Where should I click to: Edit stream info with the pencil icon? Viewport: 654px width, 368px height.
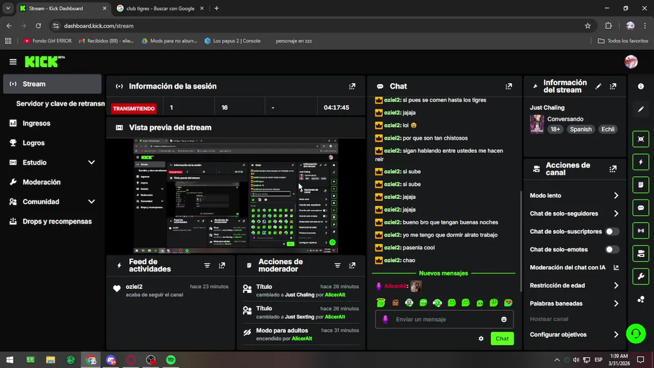click(598, 86)
